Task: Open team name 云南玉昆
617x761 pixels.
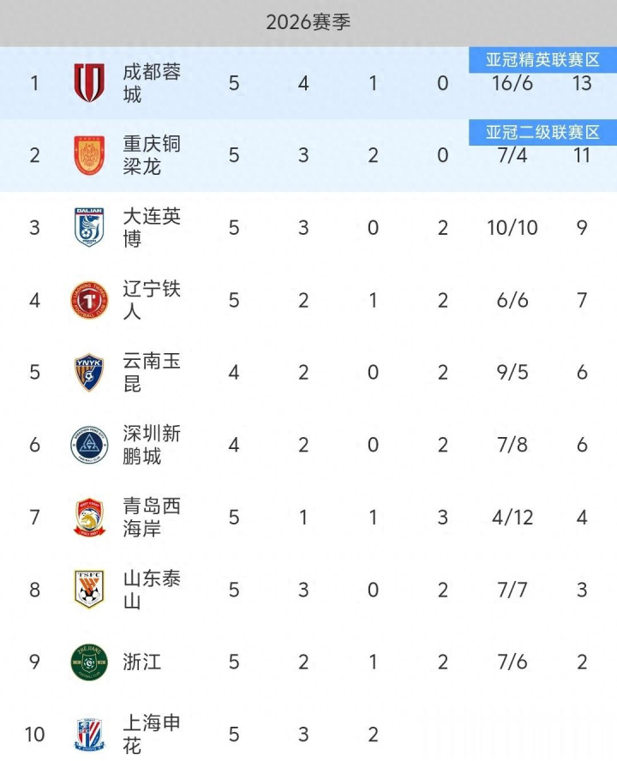Action: [x=152, y=373]
